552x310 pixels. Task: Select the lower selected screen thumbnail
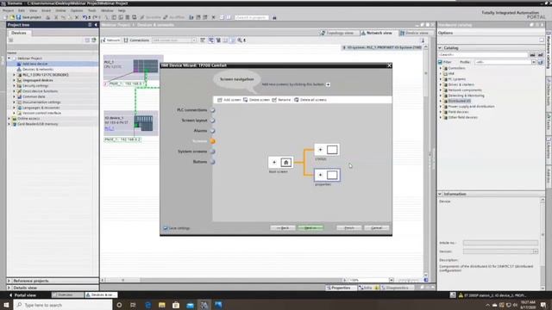pos(332,175)
